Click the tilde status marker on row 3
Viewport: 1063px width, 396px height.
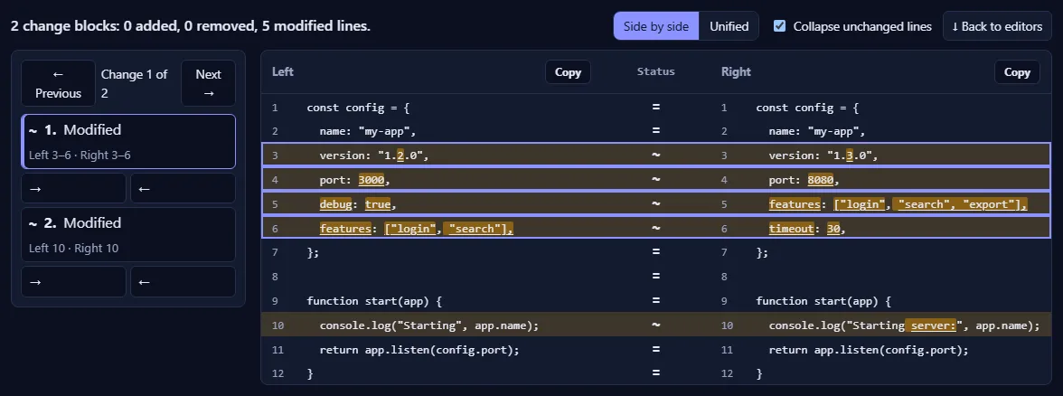coord(655,156)
